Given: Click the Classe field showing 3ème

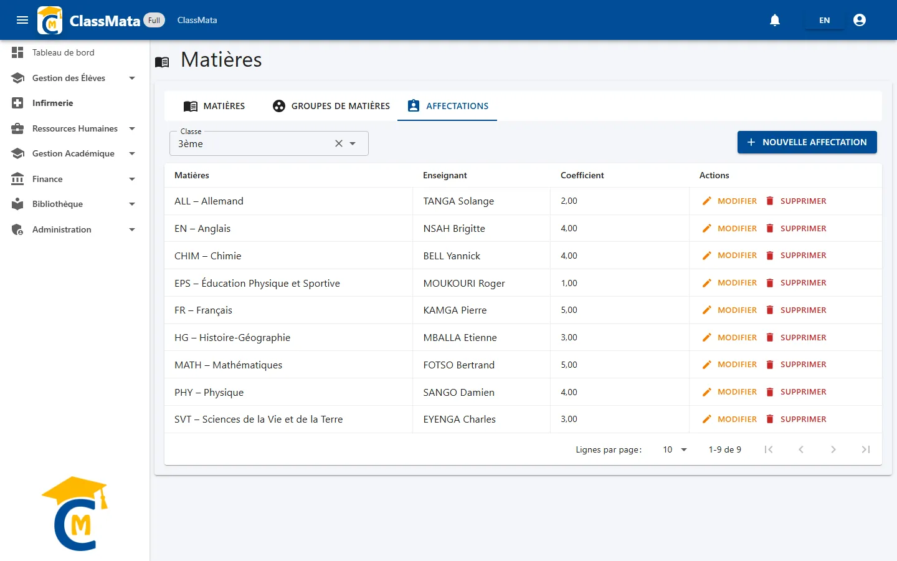Looking at the screenshot, I should coord(269,143).
